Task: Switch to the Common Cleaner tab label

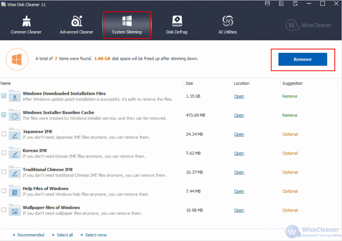Action: pyautogui.click(x=26, y=32)
